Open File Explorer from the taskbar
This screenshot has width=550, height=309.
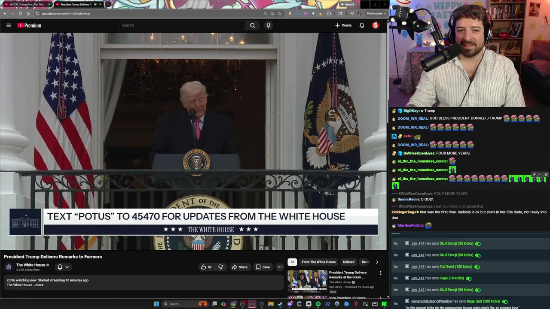(x=271, y=304)
